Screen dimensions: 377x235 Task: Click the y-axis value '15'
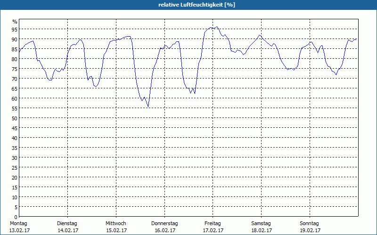pyautogui.click(x=15, y=187)
